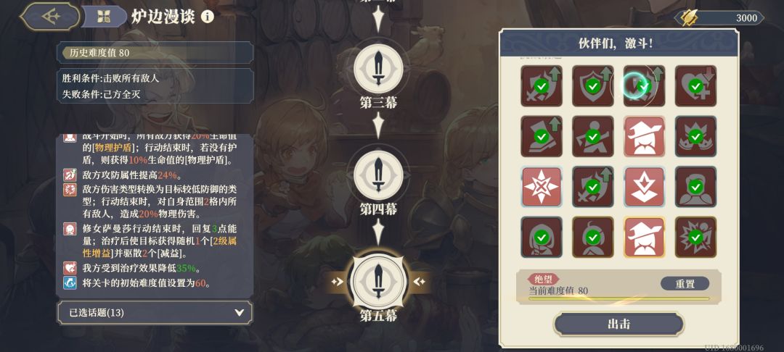Toggle the checked heart healing-reduction topic
This screenshot has width=784, height=352.
695,85
